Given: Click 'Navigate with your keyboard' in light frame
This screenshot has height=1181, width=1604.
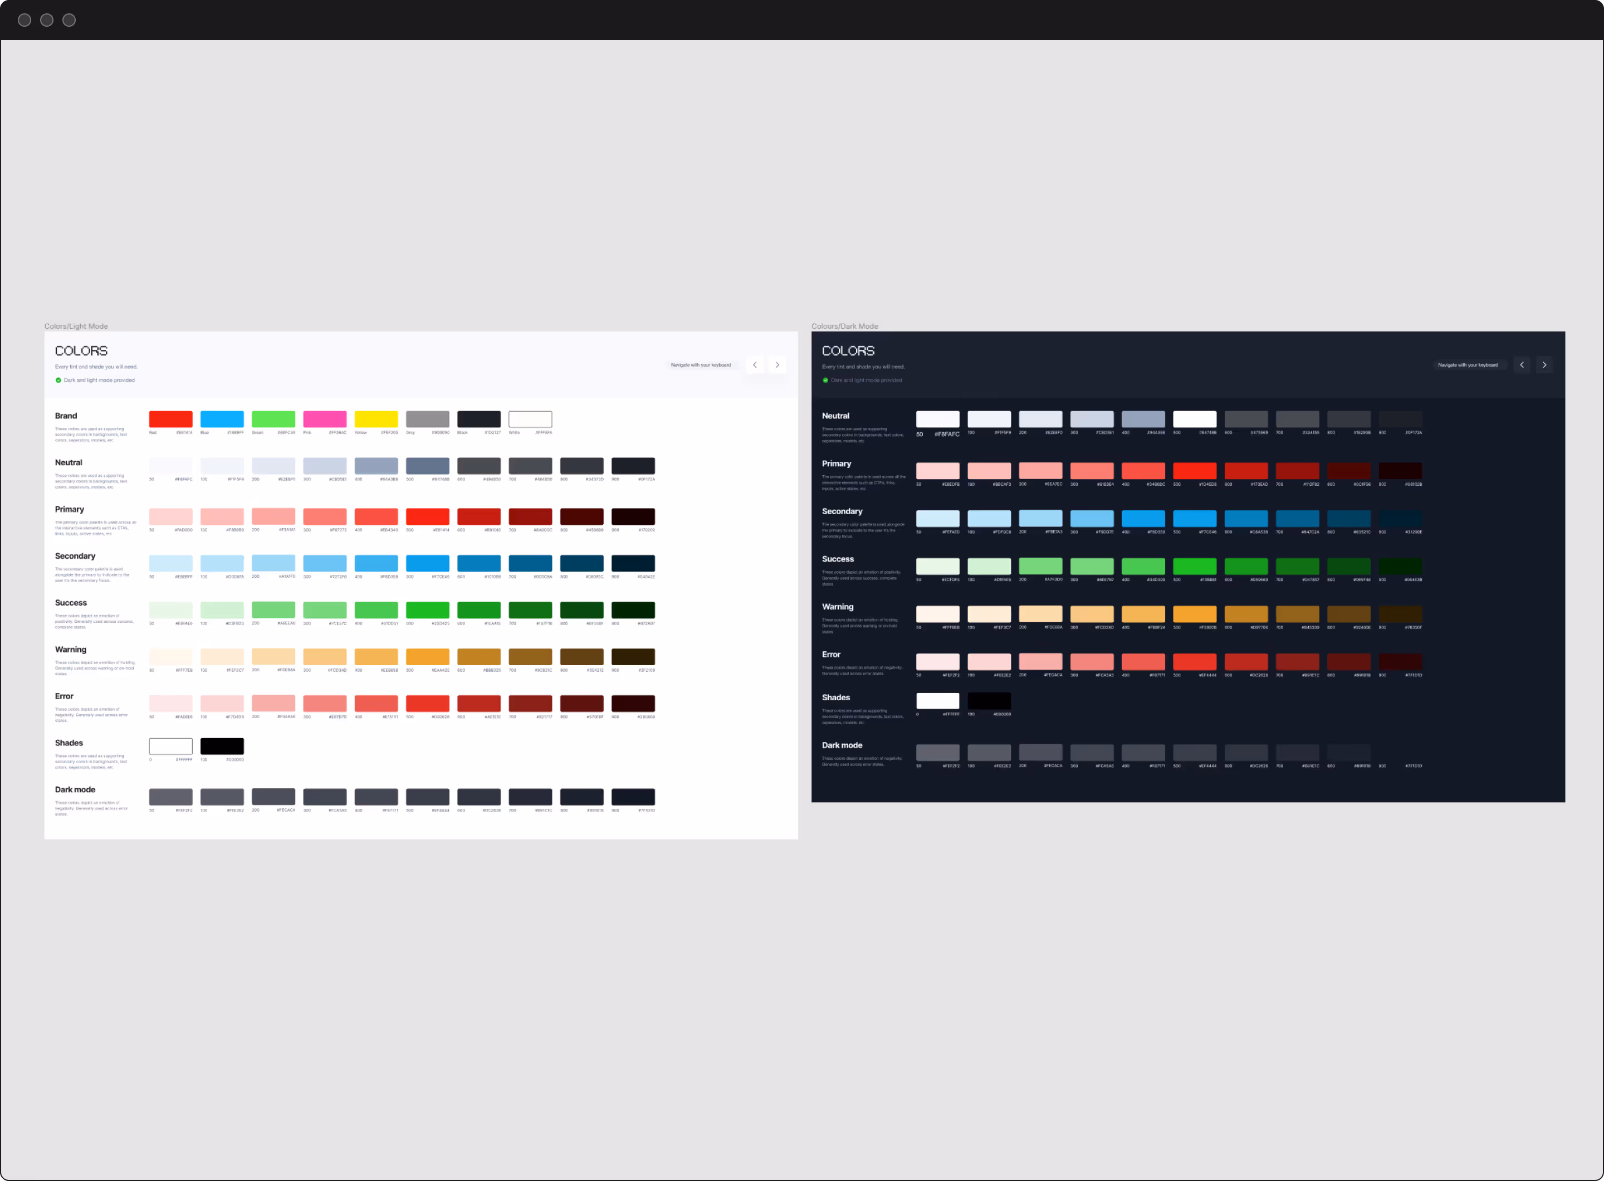Looking at the screenshot, I should pos(701,365).
